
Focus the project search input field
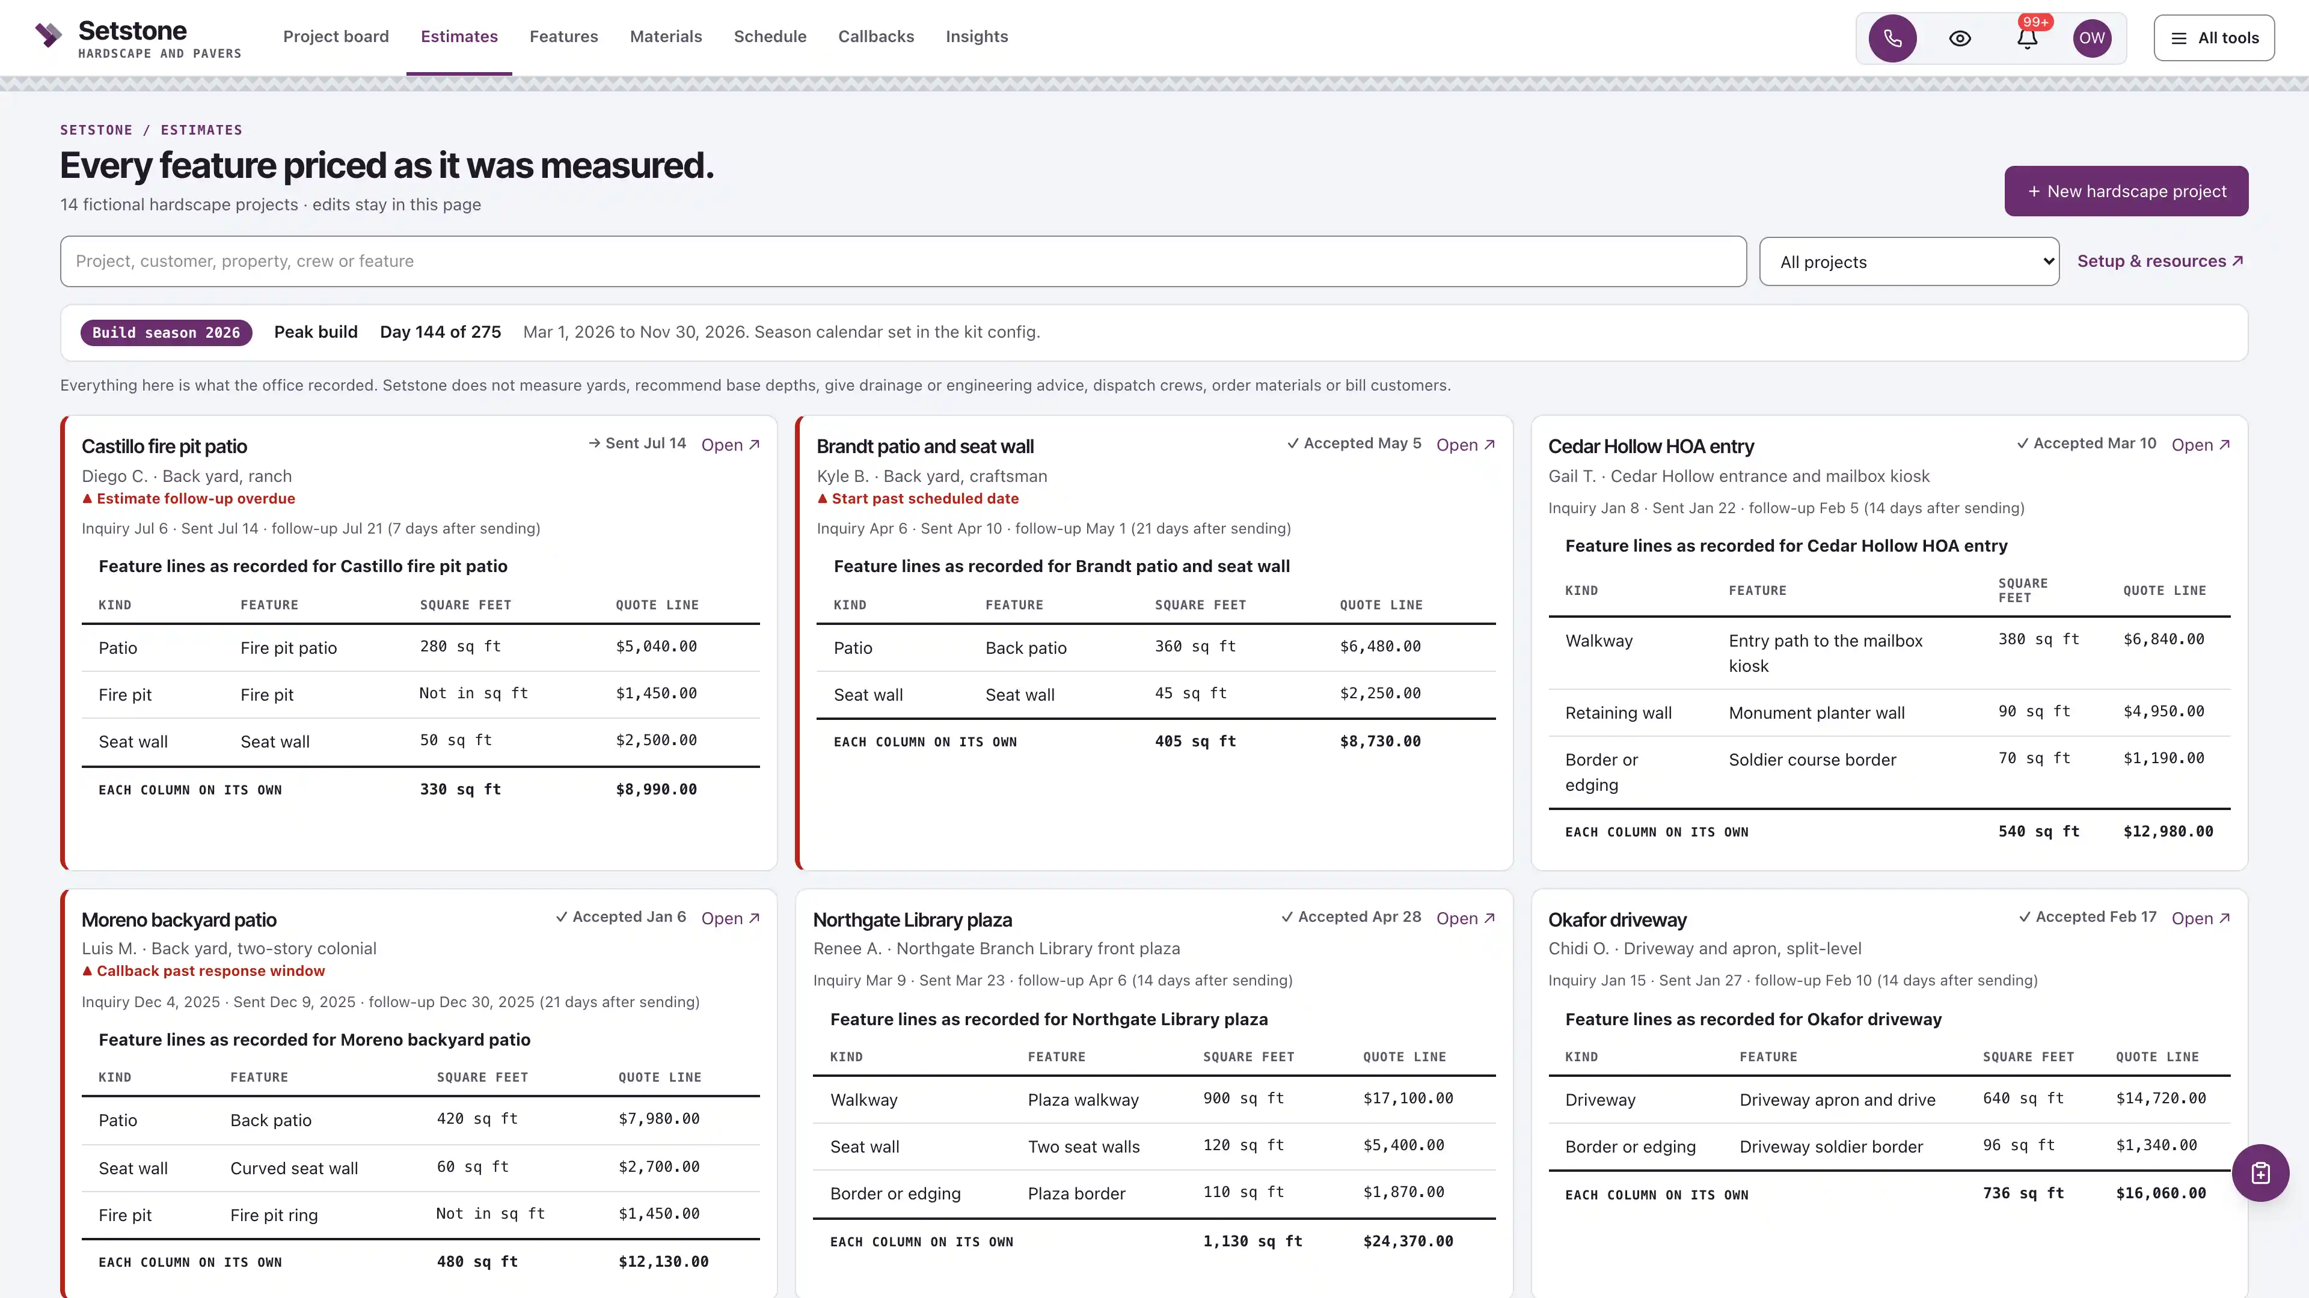tap(903, 261)
